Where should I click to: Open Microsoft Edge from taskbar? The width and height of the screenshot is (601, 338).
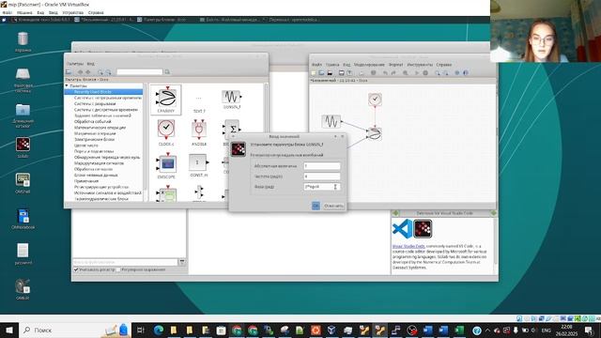[159, 330]
